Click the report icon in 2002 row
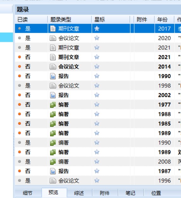The image size is (181, 198). [53, 95]
